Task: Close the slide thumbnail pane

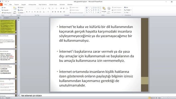Action: click(x=18, y=18)
